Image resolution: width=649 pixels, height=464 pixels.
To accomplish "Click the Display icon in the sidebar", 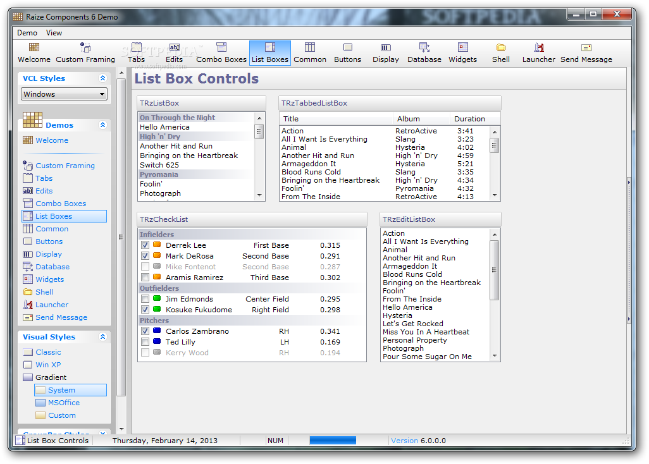I will point(28,254).
